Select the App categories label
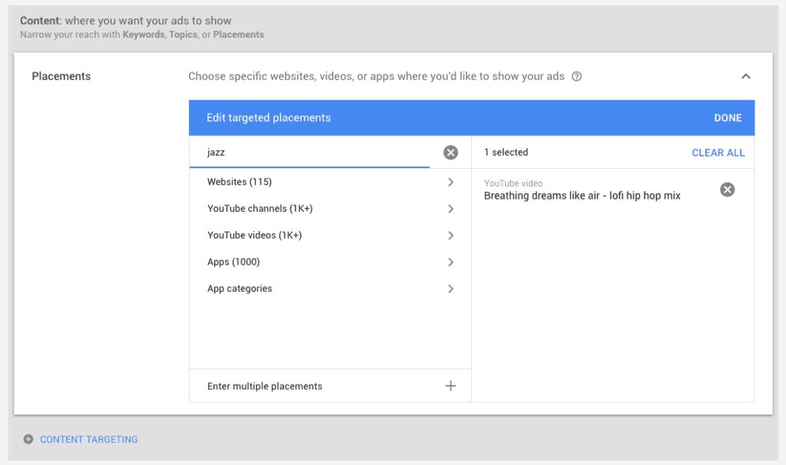Viewport: 786px width, 465px height. click(x=239, y=289)
